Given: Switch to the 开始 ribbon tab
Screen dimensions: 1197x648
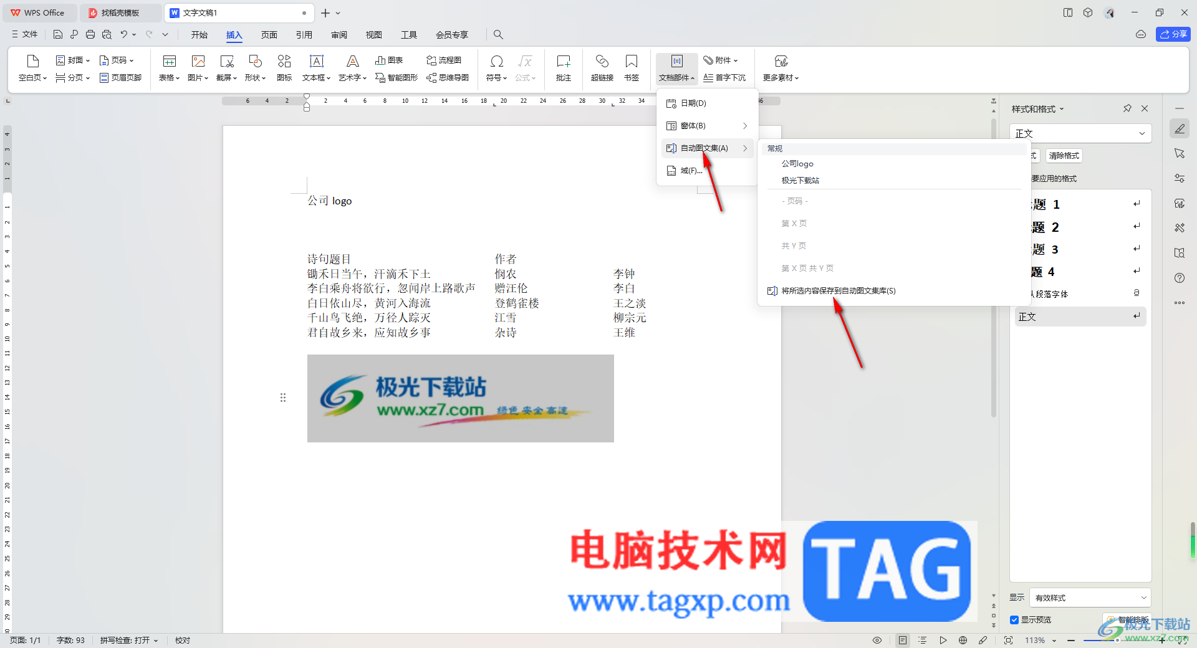Looking at the screenshot, I should click(x=199, y=35).
